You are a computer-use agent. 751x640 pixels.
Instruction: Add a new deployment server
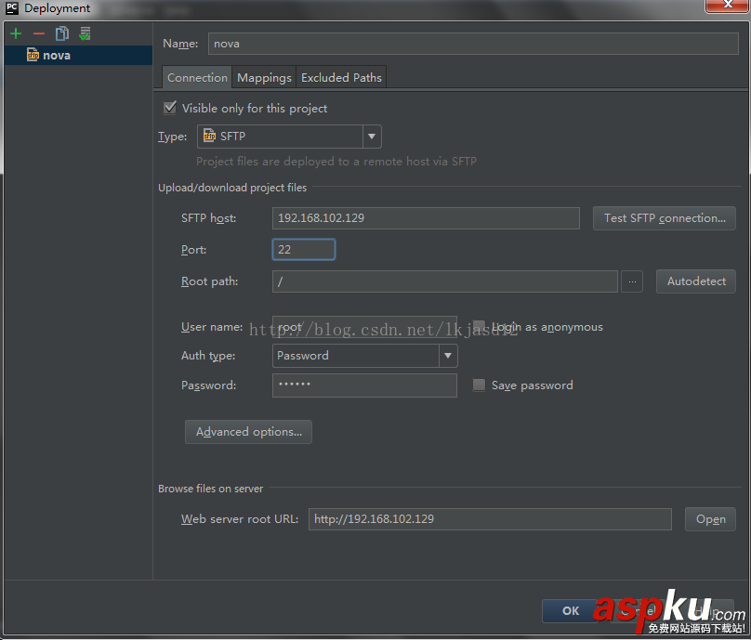pos(16,34)
